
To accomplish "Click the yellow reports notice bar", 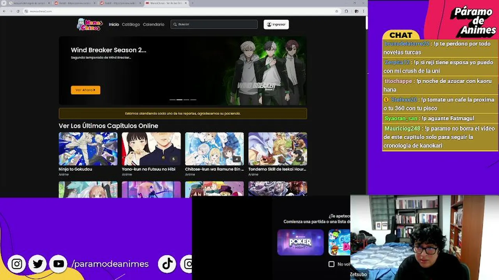I will 183,114.
